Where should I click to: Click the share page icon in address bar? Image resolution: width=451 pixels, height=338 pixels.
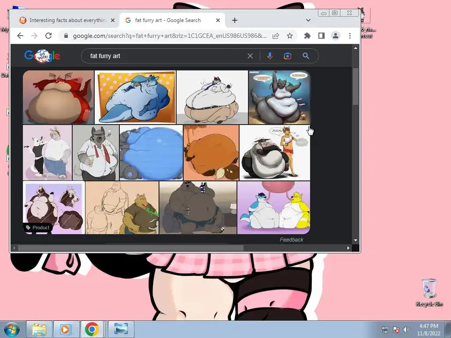[276, 36]
